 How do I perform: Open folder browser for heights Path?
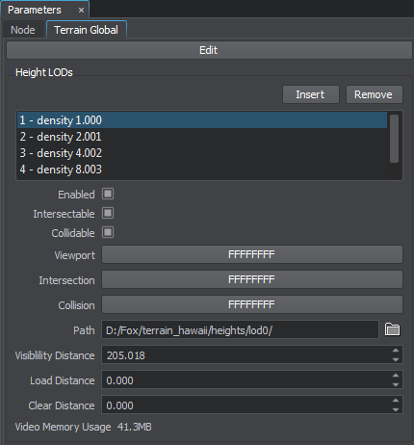pyautogui.click(x=392, y=329)
